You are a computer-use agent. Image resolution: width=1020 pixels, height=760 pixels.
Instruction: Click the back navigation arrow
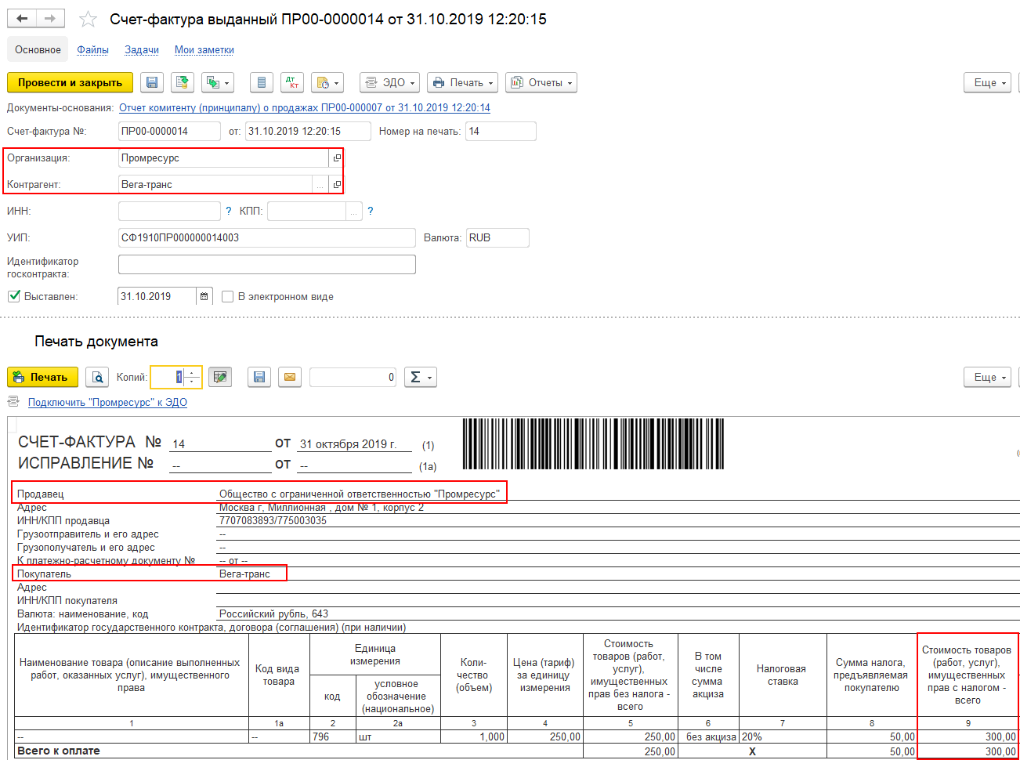[22, 19]
